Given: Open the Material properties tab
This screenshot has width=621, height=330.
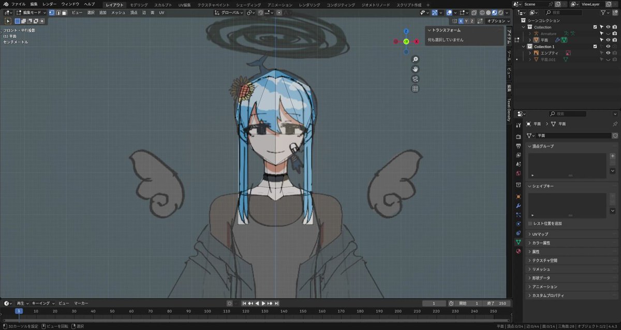Looking at the screenshot, I should (518, 251).
